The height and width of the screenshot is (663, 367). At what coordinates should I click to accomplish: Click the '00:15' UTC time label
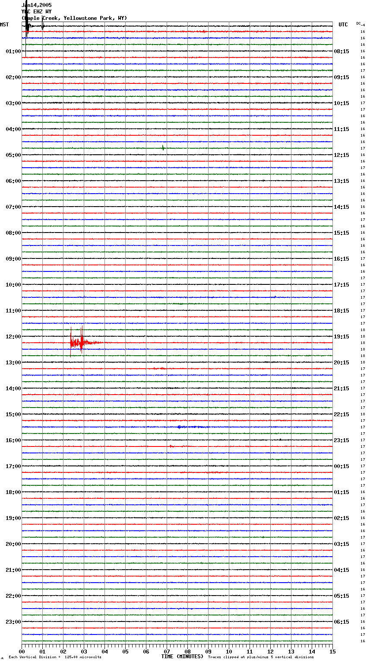(x=342, y=466)
